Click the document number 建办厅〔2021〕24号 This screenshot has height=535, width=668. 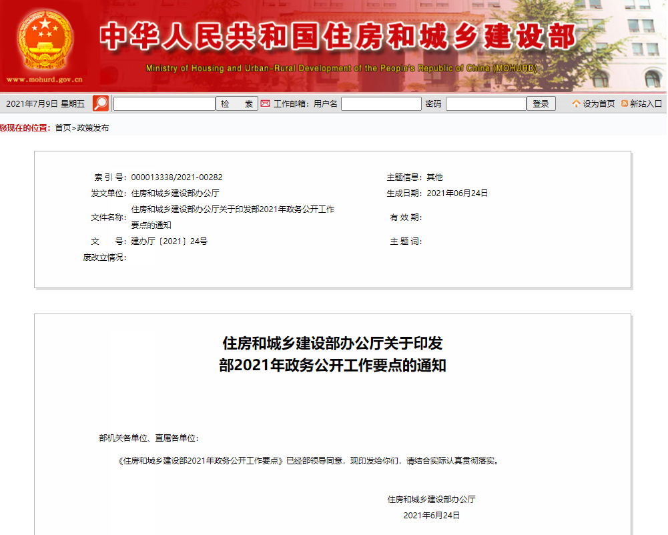[x=169, y=241]
